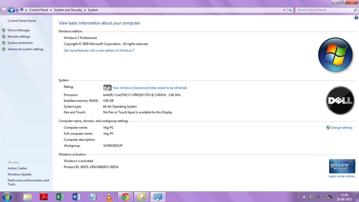Go to Control Panel Home
Image resolution: width=359 pixels, height=202 pixels.
pos(22,21)
